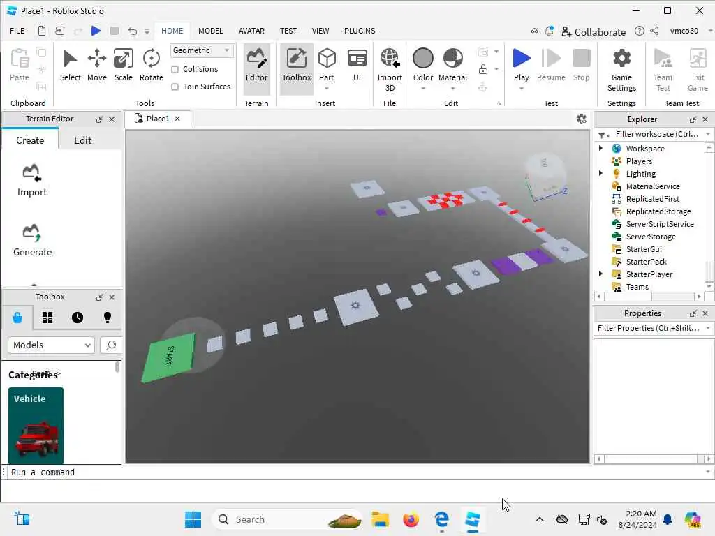Open the Geometric mode dropdown

click(x=202, y=50)
